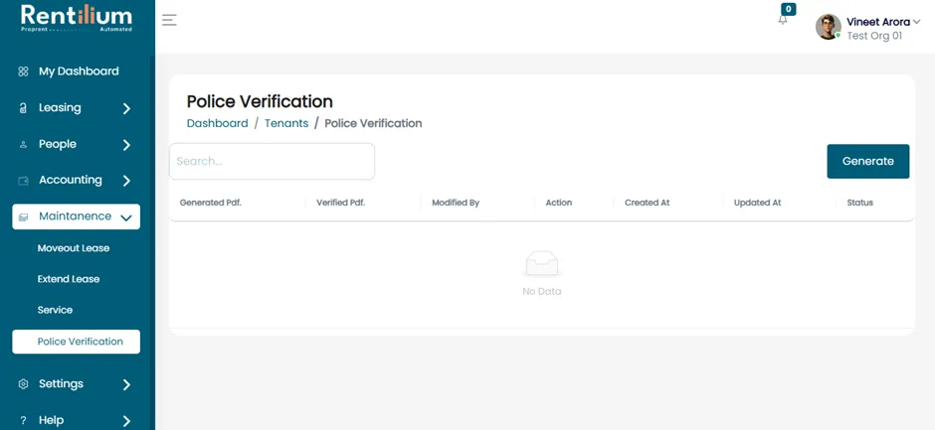Expand the Accounting submenu chevron
The width and height of the screenshot is (935, 430).
(x=126, y=181)
